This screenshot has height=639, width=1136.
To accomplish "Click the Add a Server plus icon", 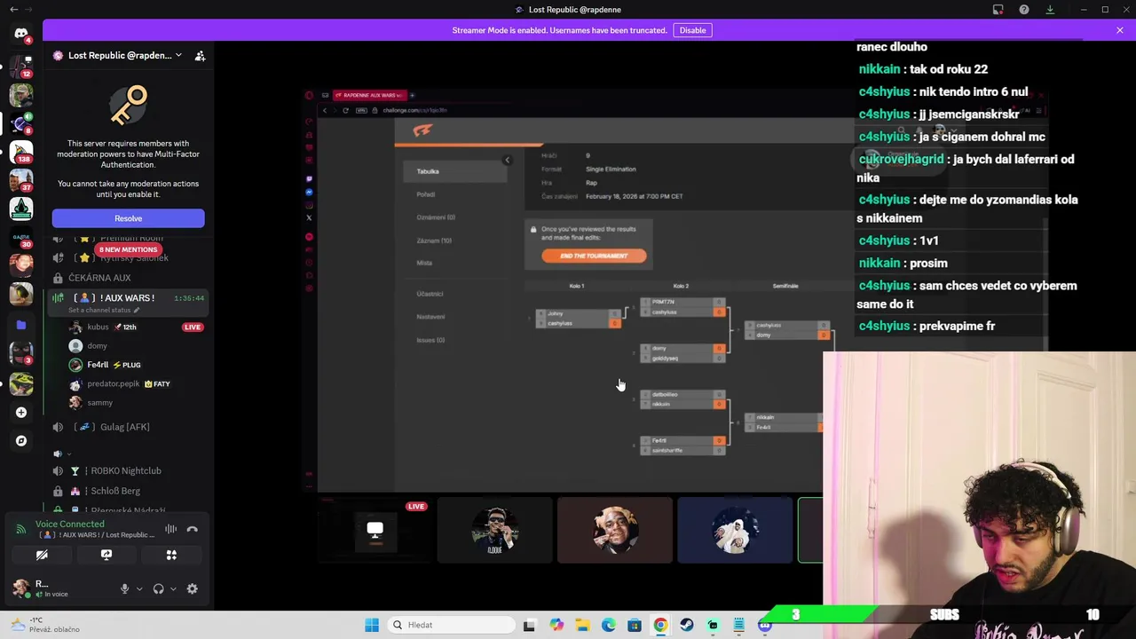I will [21, 412].
